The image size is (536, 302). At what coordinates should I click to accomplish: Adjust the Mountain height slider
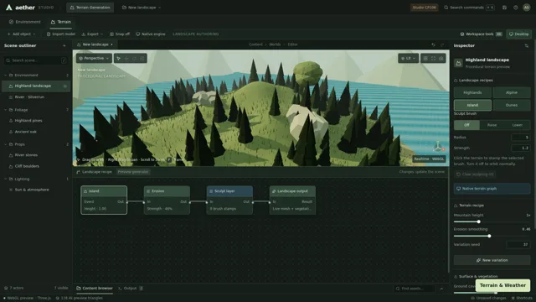coord(492,221)
